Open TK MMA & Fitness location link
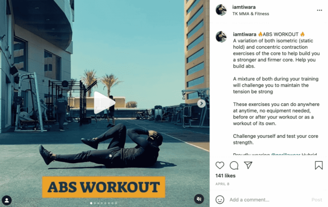Screen dimensions: 328x207 pos(251,14)
